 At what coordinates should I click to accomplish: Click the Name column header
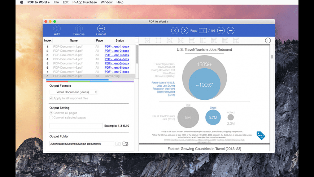[x=74, y=40]
